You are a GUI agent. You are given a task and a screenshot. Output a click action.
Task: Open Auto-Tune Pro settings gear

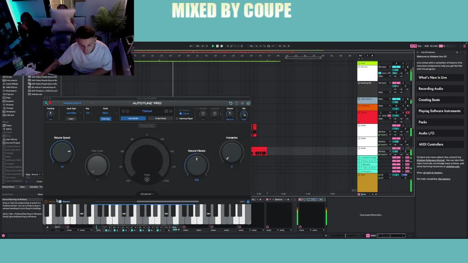tap(242, 103)
